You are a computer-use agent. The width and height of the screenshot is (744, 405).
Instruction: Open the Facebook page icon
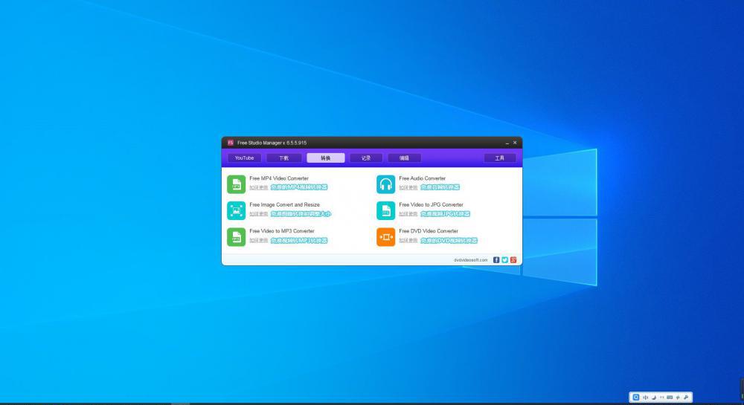coord(496,260)
